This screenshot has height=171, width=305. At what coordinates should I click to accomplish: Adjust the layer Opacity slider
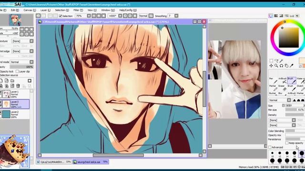click(21, 66)
